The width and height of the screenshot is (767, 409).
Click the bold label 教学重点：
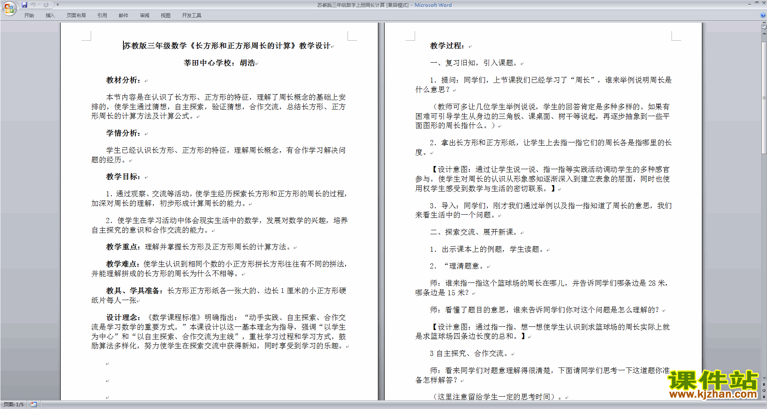[123, 247]
